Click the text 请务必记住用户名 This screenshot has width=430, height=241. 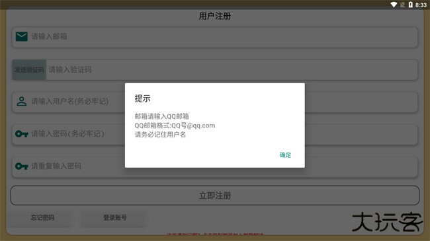[160, 135]
